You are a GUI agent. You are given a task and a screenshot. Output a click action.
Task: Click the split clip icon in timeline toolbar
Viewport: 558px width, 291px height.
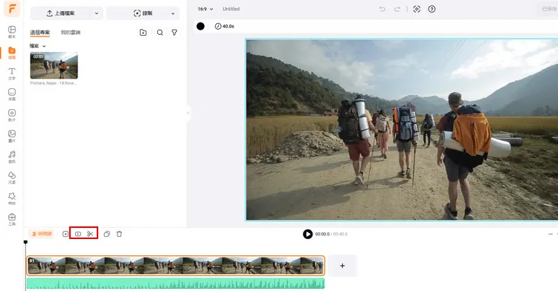pyautogui.click(x=78, y=234)
